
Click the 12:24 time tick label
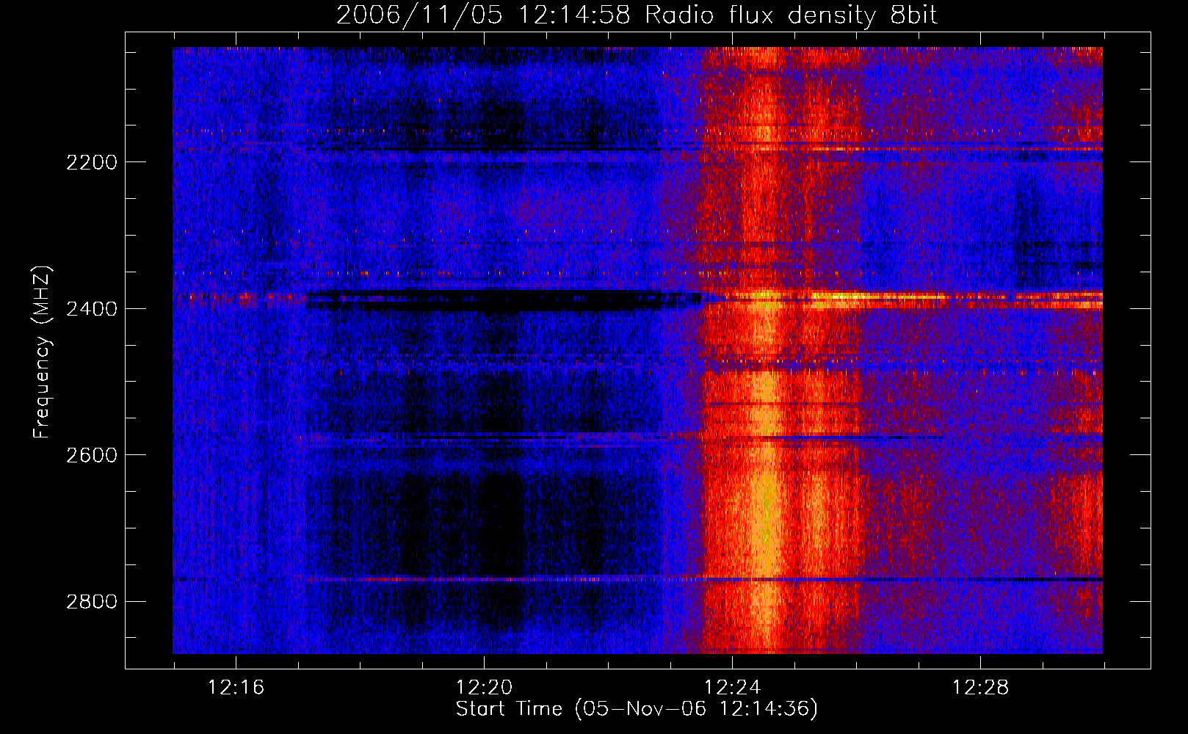732,688
